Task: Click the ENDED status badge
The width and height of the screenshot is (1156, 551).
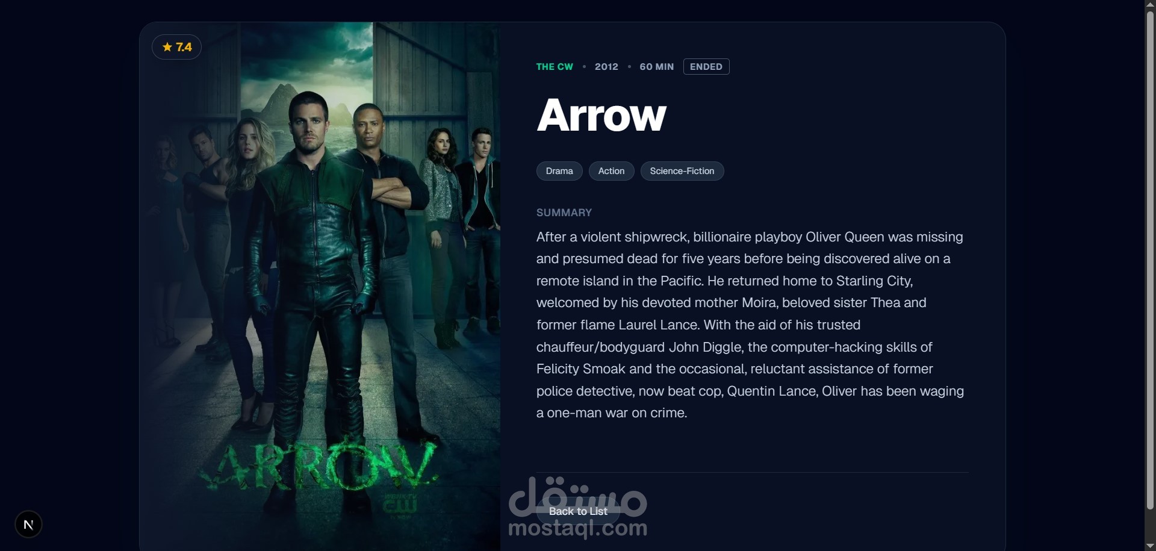Action: (706, 67)
